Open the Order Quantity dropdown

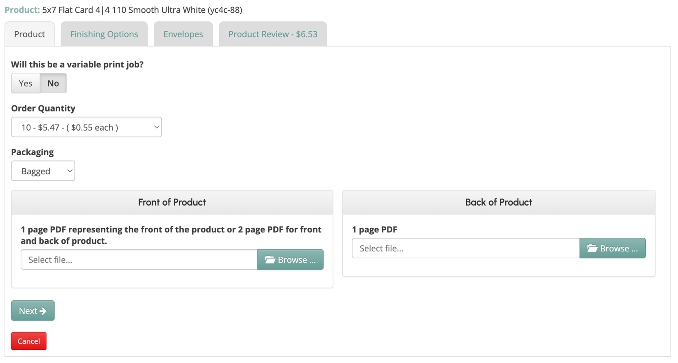click(86, 127)
